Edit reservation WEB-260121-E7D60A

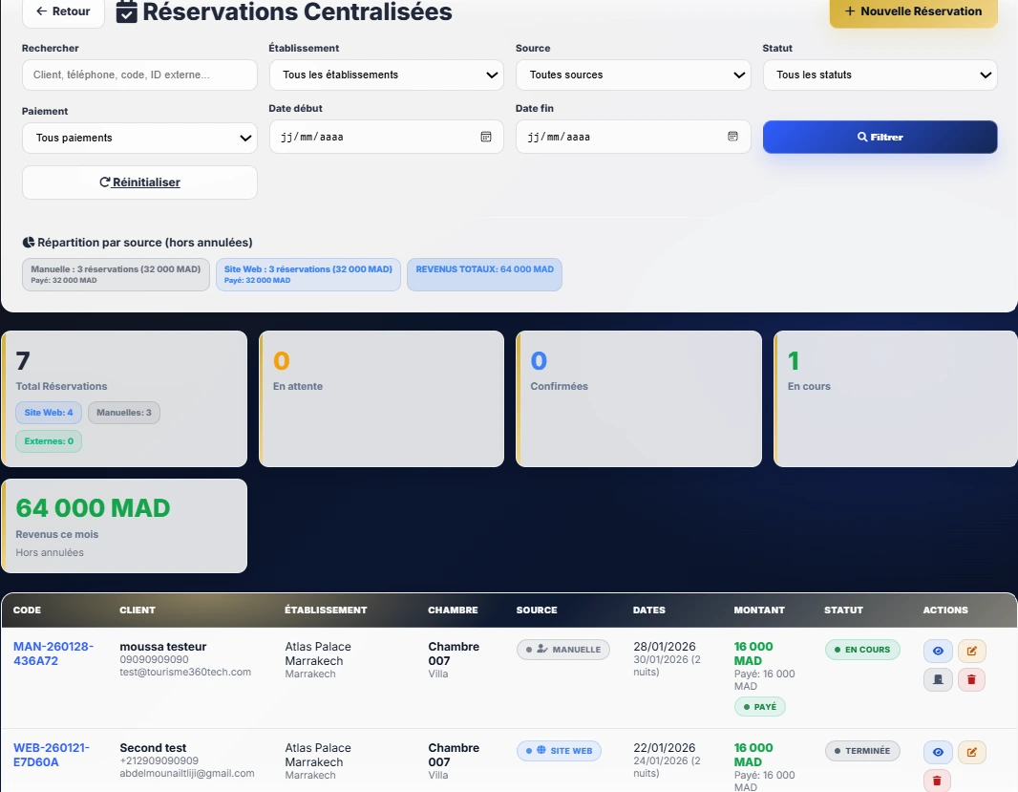click(971, 752)
